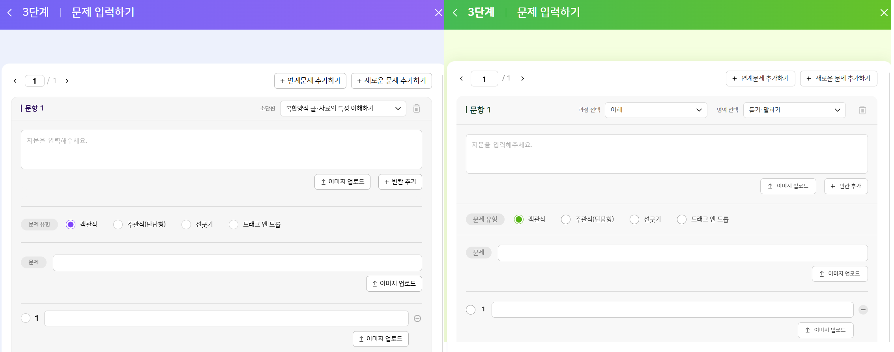This screenshot has height=352, width=894.
Task: Close the green panel with the X icon
Action: [x=884, y=13]
